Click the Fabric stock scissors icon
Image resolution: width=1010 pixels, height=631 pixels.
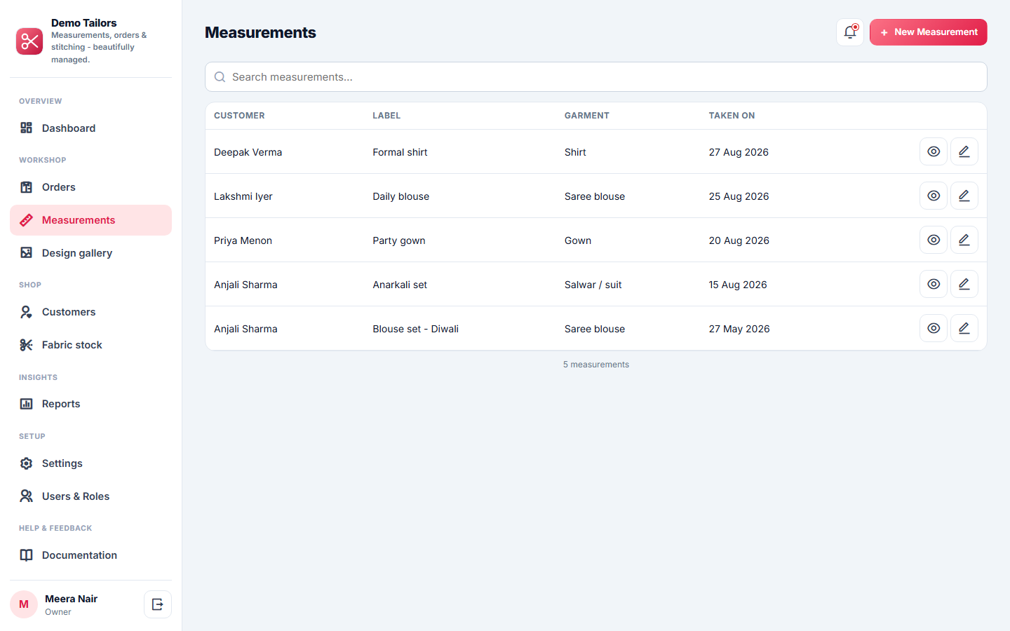tap(27, 345)
